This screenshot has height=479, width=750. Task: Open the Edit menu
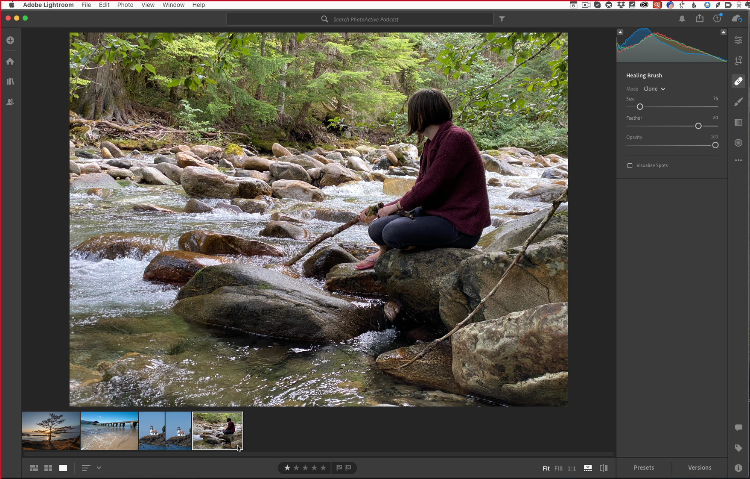(x=104, y=5)
